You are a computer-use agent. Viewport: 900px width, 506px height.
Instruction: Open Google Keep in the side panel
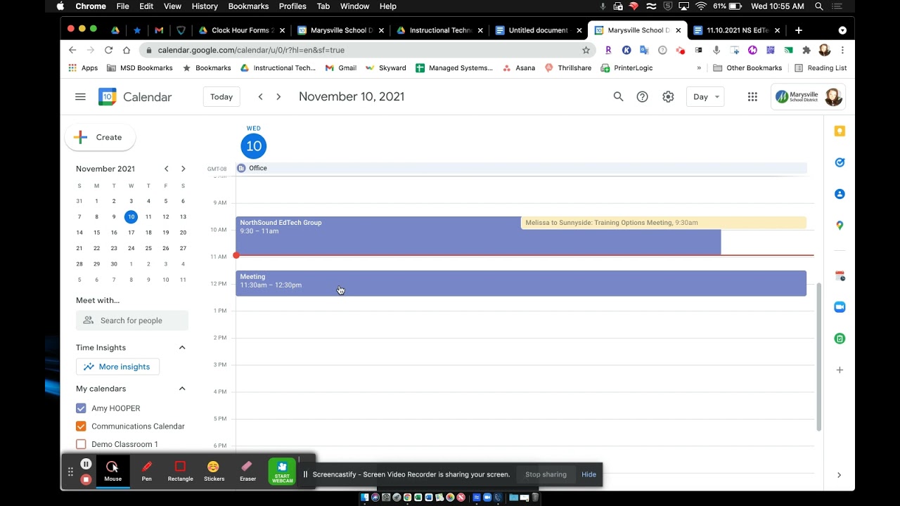840,131
